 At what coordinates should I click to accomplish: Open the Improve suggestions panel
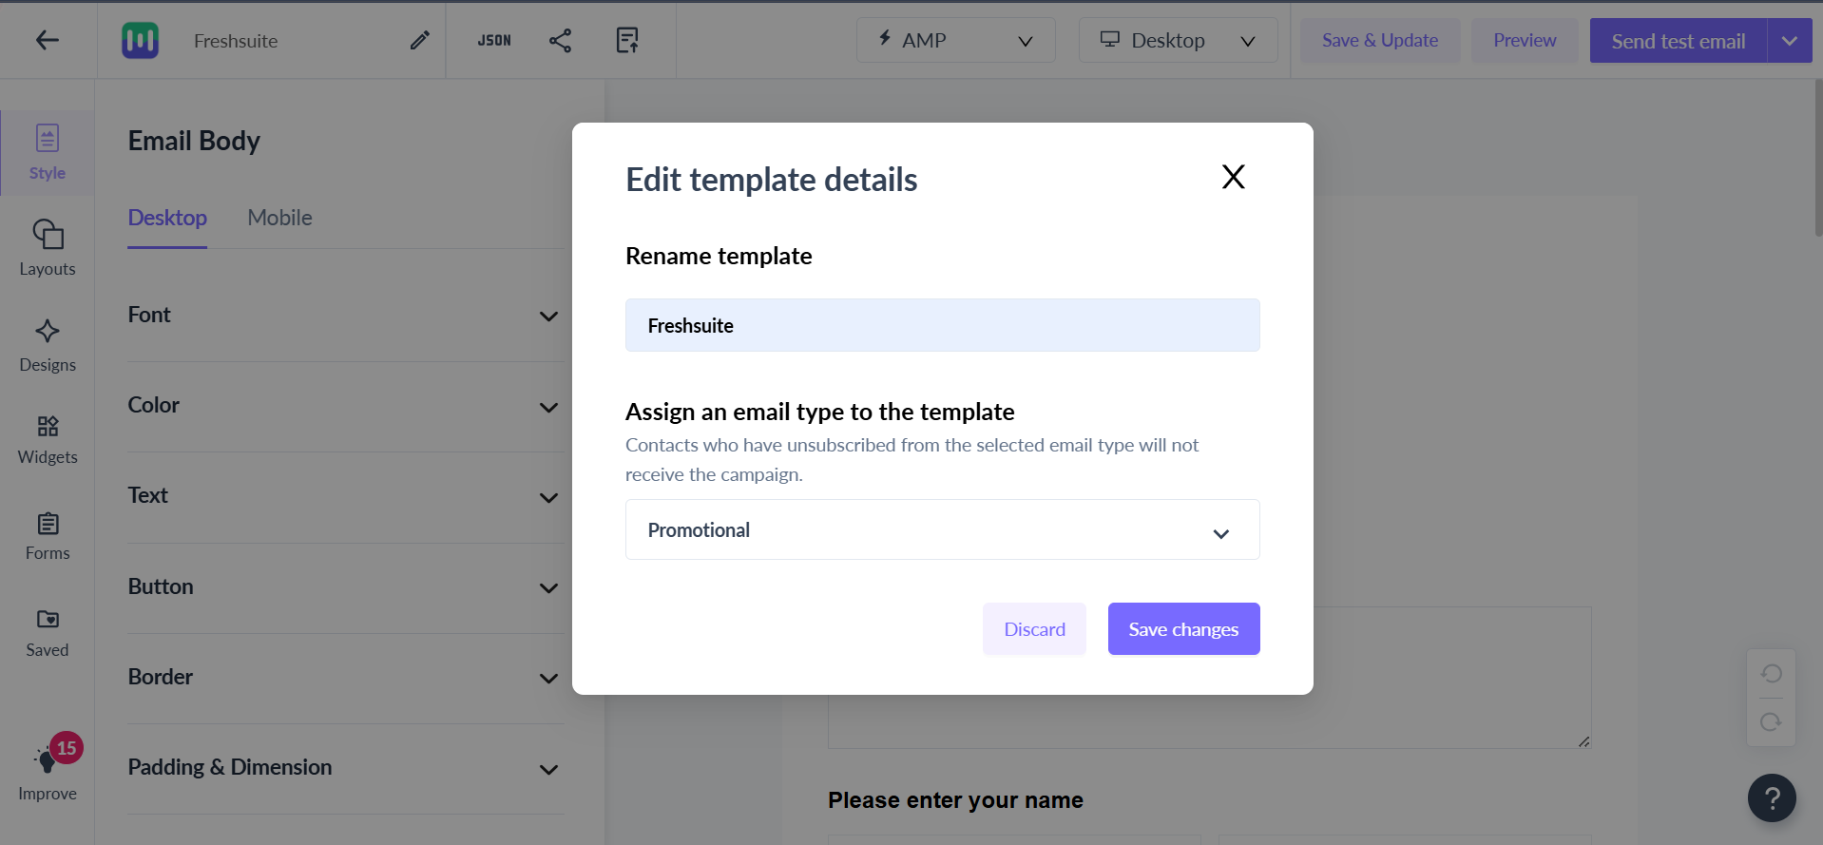click(48, 770)
